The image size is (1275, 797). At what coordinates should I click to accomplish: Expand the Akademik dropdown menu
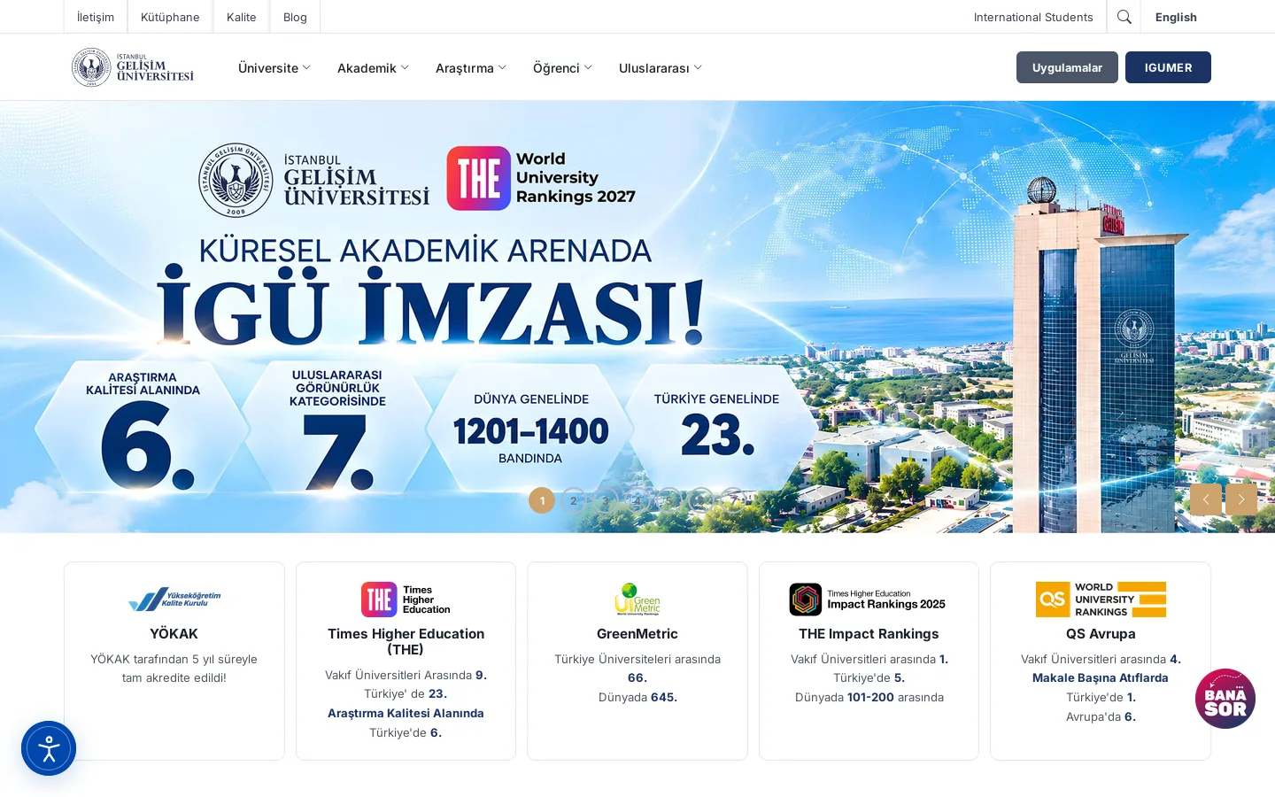point(373,68)
